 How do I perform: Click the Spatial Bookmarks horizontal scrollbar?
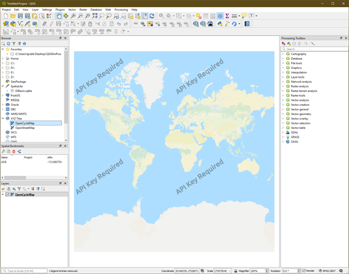[34, 178]
